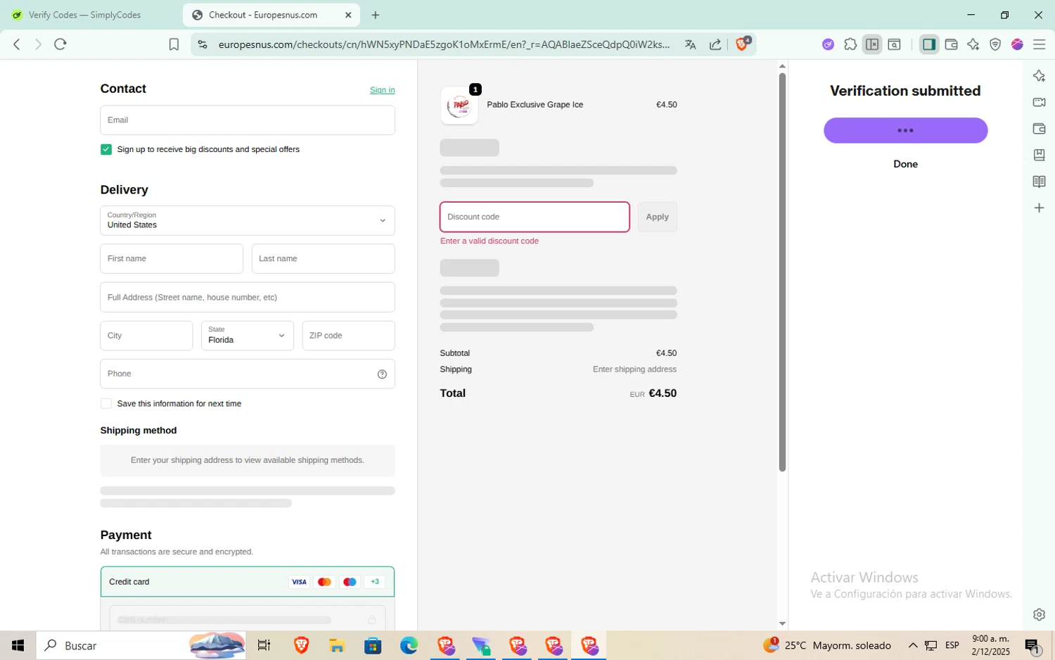Bookmark this page with the bookmark icon
This screenshot has height=660, width=1055.
tap(174, 44)
